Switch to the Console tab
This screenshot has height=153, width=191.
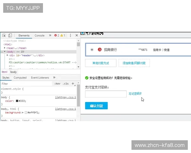[x=39, y=35]
